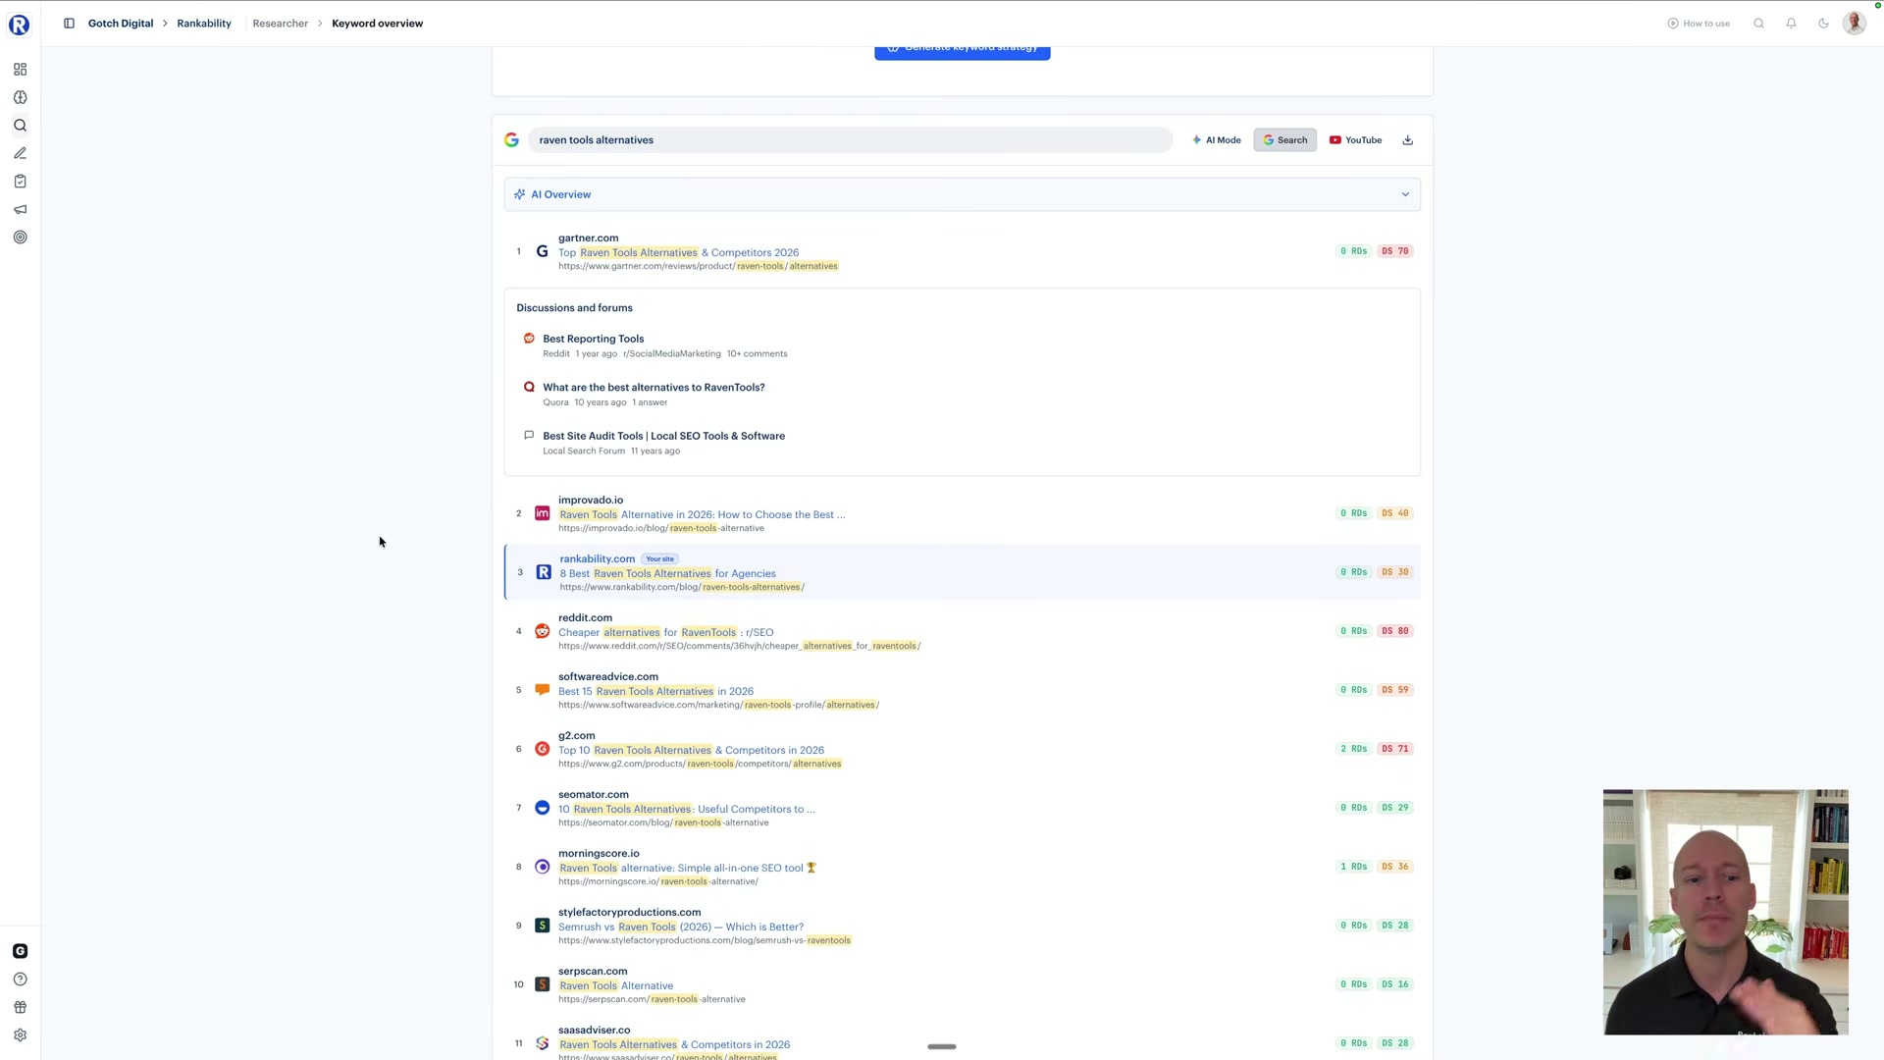Click the How to use button

1700,24
